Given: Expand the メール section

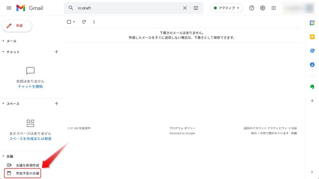Looking at the screenshot, I should click(3, 41).
